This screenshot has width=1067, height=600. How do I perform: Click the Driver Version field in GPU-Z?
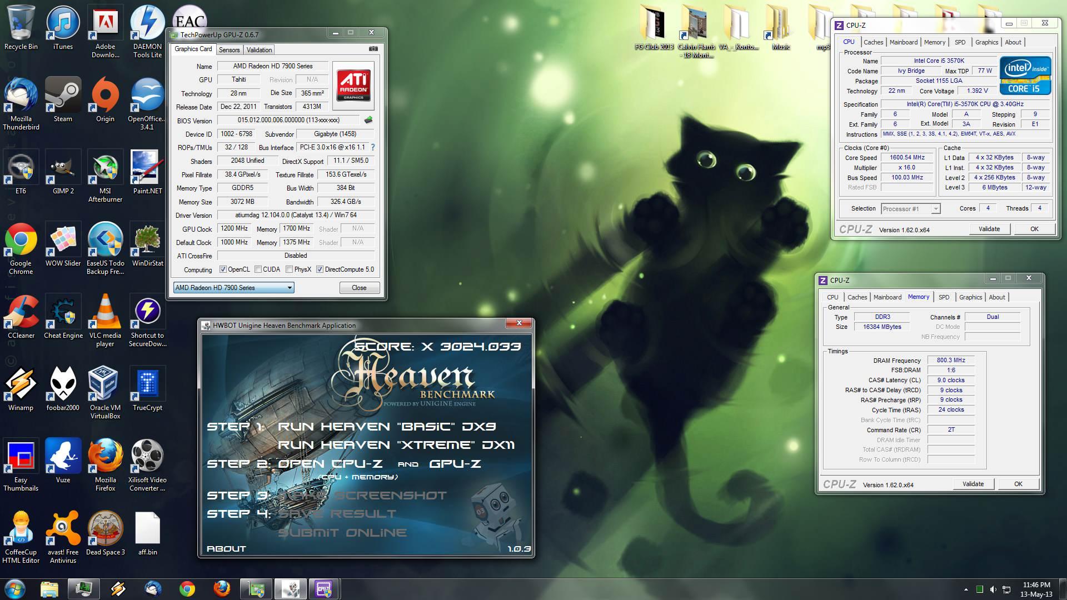point(296,215)
